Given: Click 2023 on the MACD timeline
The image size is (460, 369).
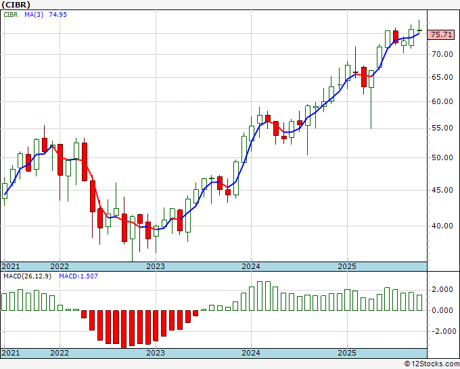Looking at the screenshot, I should (156, 353).
